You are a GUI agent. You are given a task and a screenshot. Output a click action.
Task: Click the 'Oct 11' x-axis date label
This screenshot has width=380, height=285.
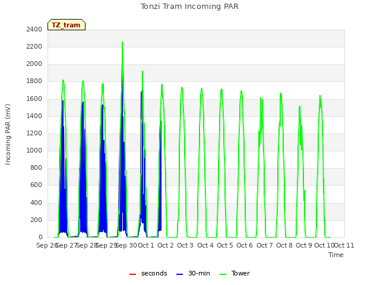pyautogui.click(x=344, y=245)
